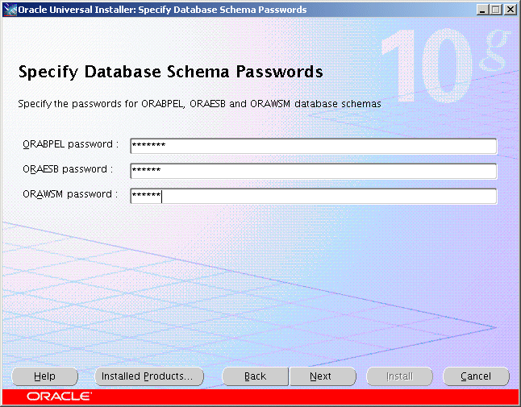This screenshot has width=521, height=407.
Task: Click the ORACLE logo in red footer
Action: [x=59, y=397]
